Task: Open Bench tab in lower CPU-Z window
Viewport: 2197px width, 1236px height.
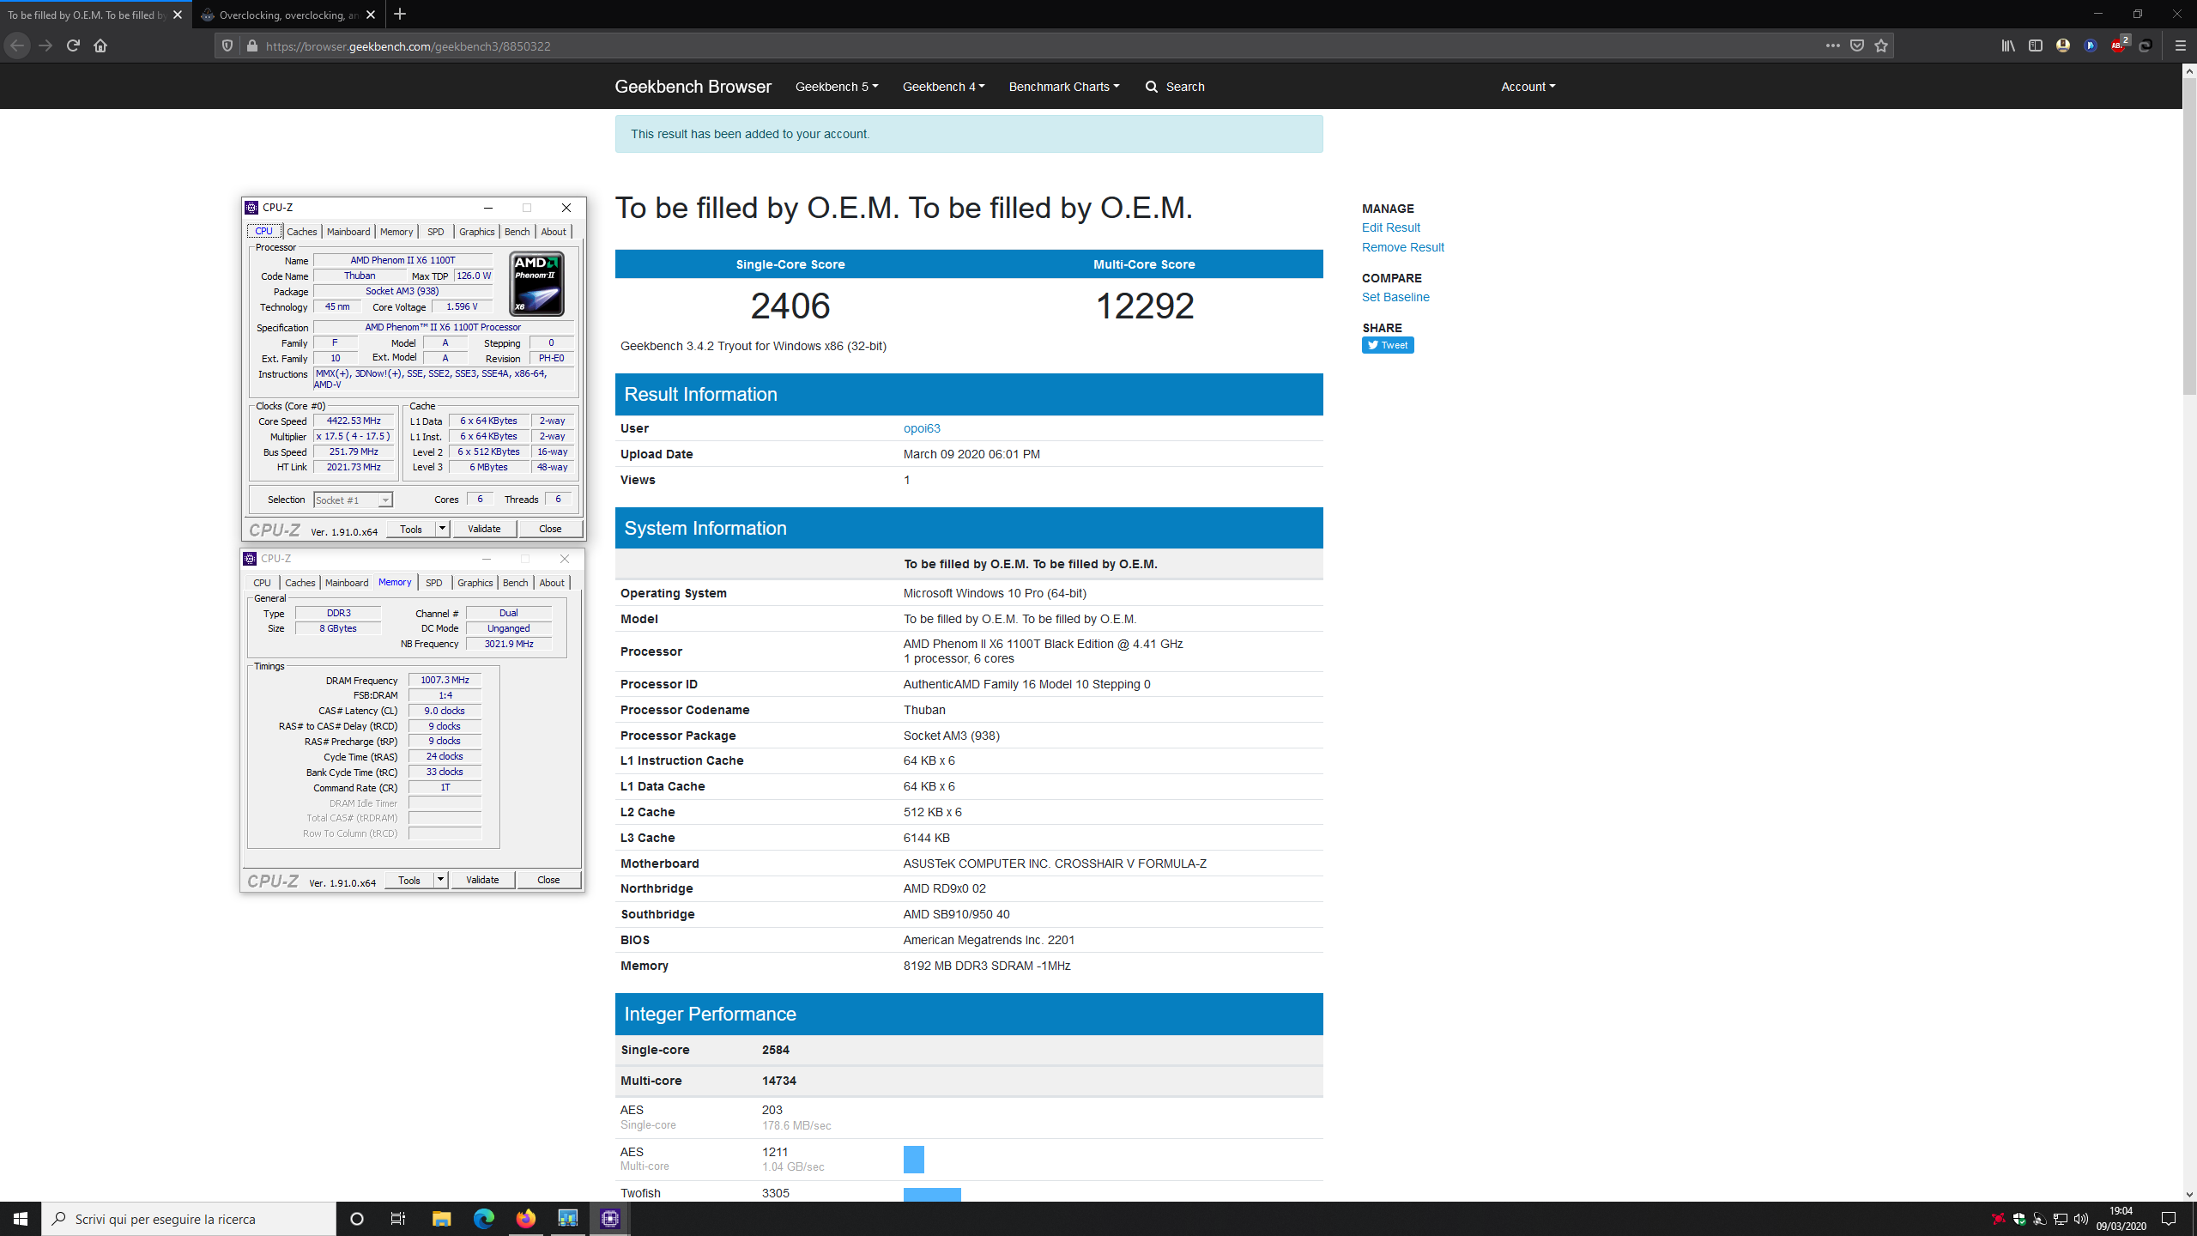Action: [x=516, y=583]
